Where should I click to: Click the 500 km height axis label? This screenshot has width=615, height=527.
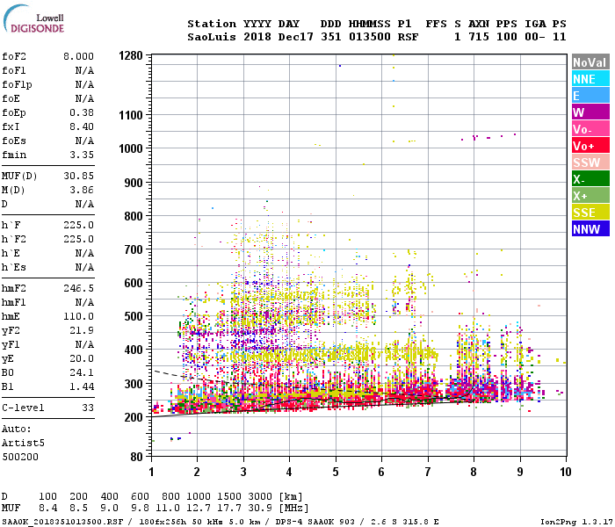click(x=134, y=316)
